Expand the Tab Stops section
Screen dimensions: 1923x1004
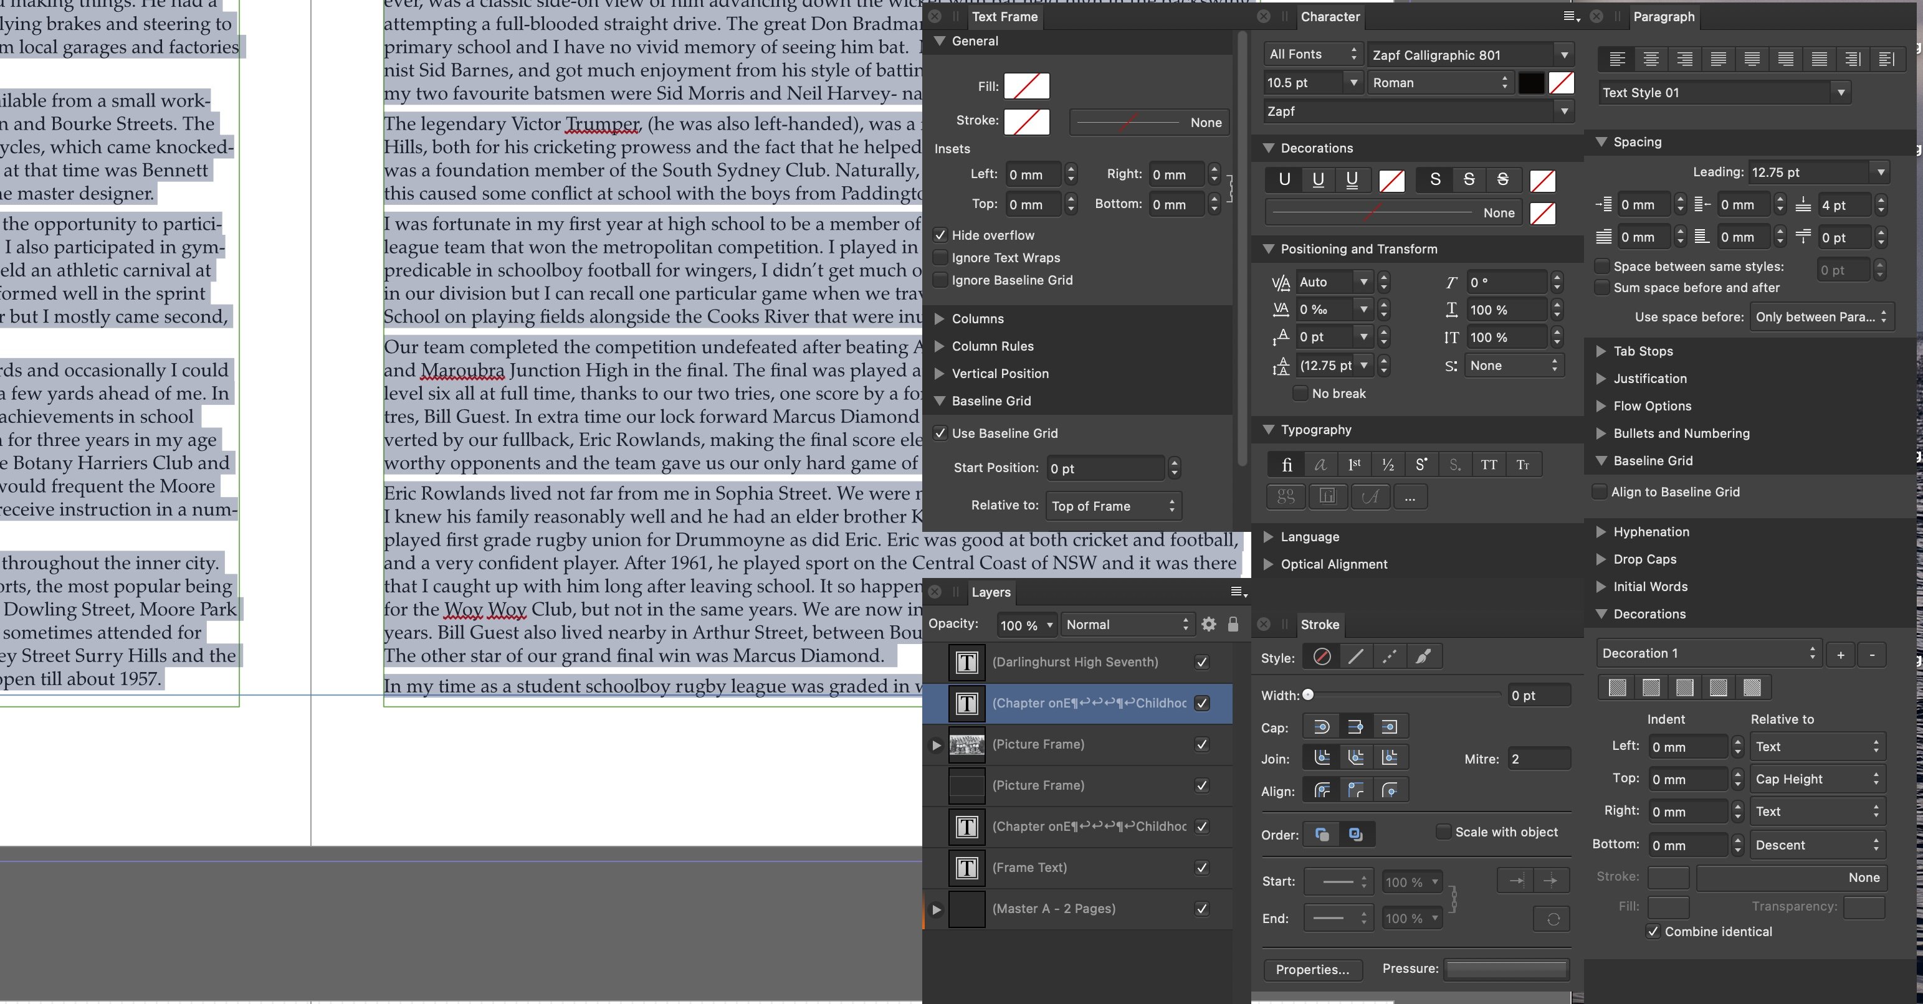[x=1601, y=351]
